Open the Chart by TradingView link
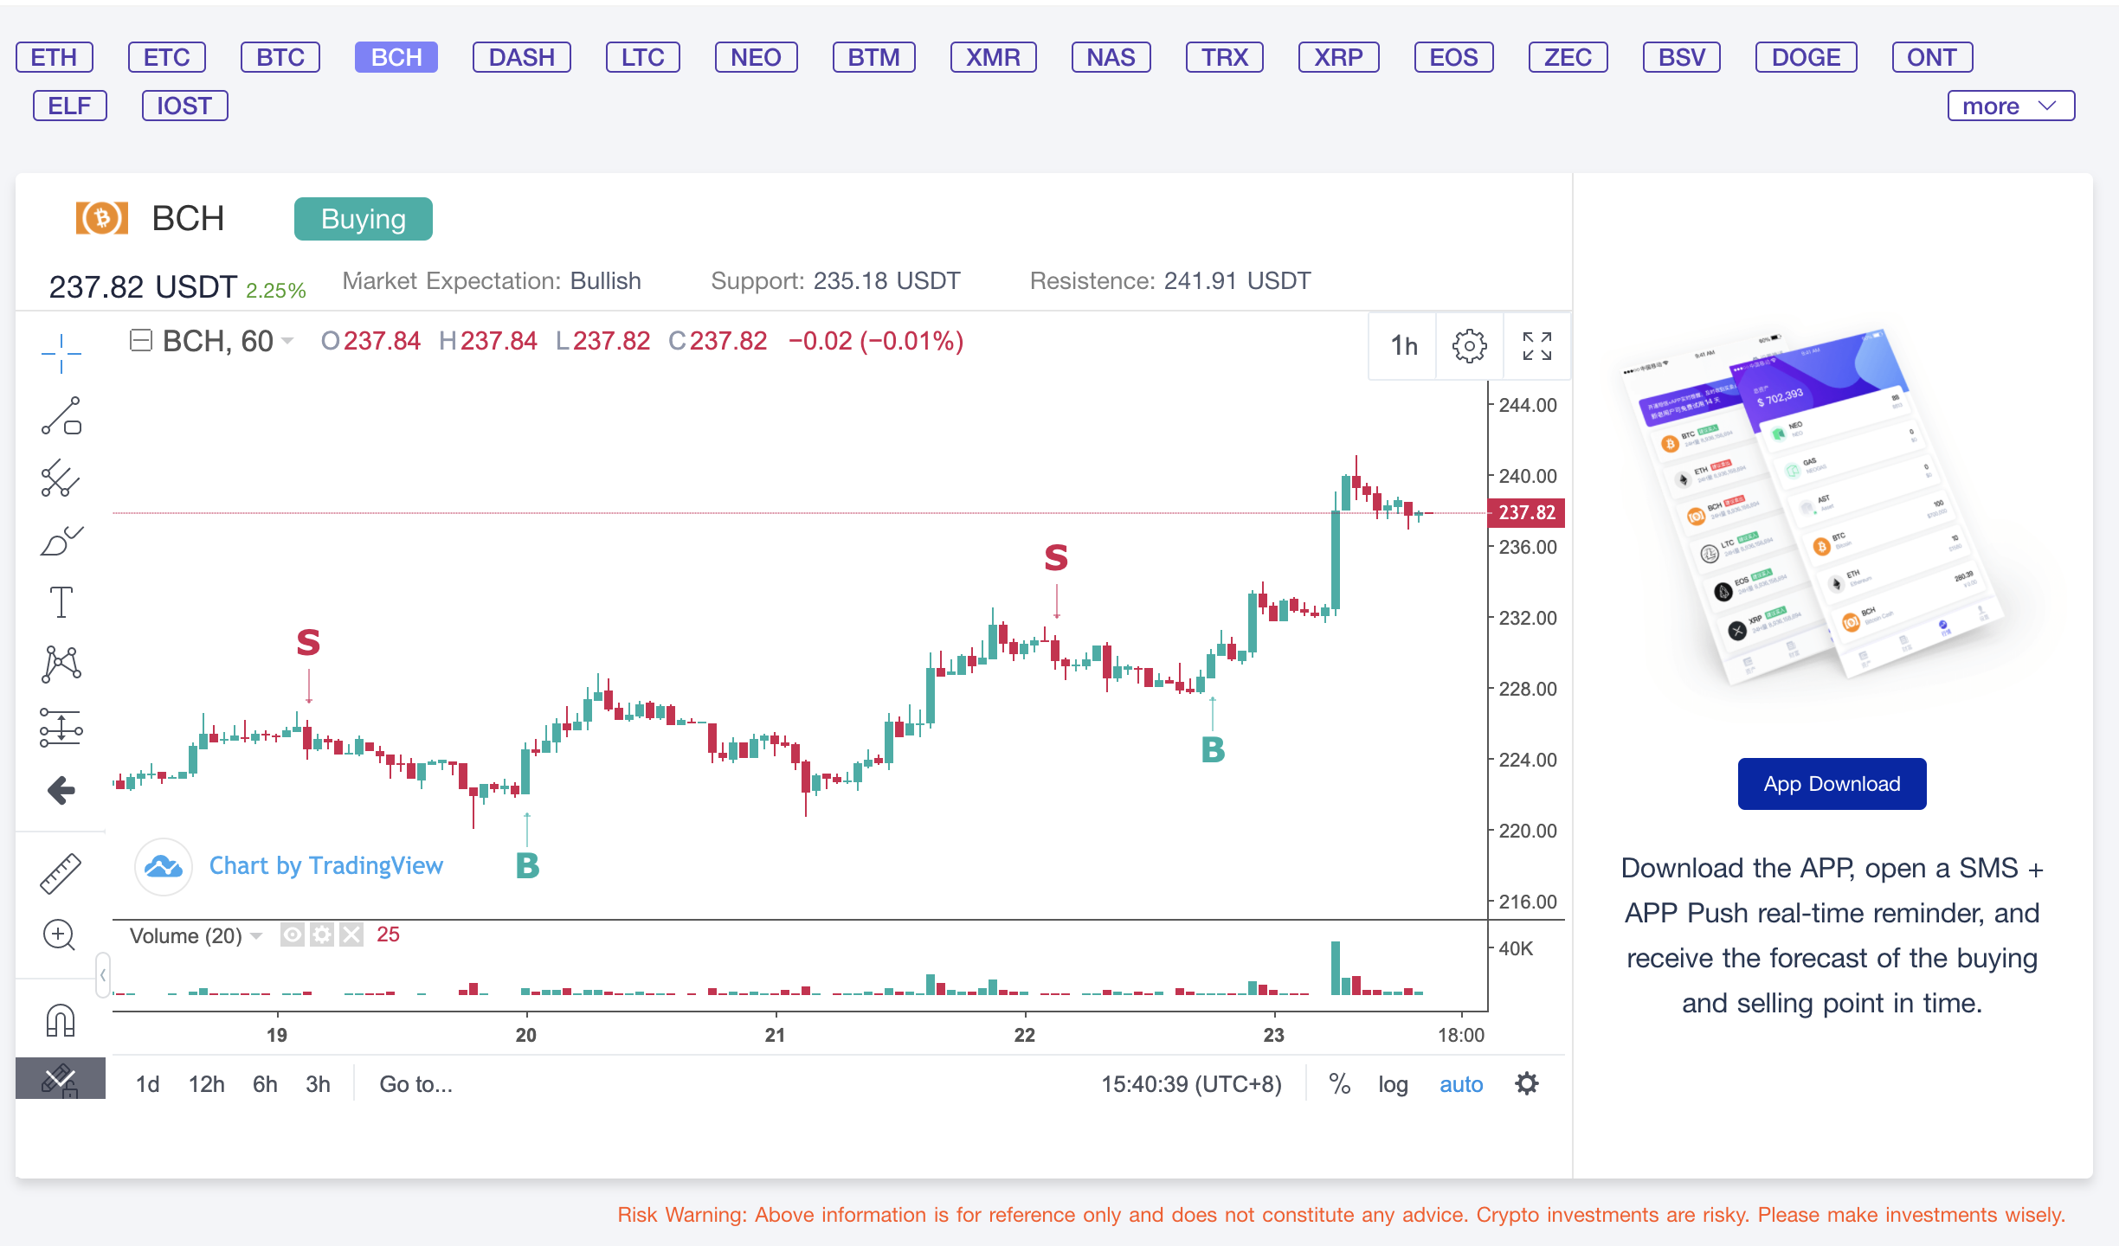This screenshot has width=2119, height=1246. (326, 865)
